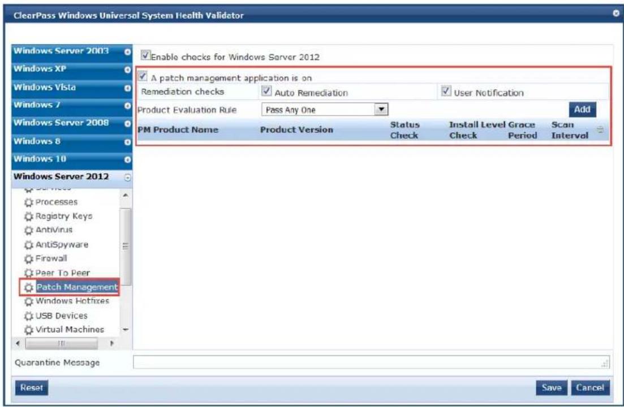
Task: Expand the Windows XP section
Action: point(72,70)
